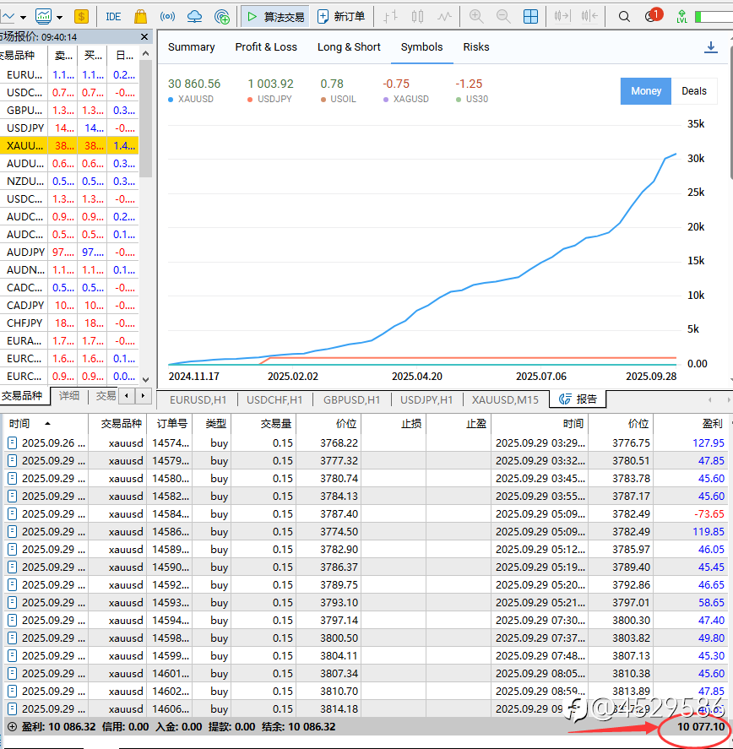733x749 pixels.
Task: Expand the chart templates dropdown arrow
Action: [60, 17]
